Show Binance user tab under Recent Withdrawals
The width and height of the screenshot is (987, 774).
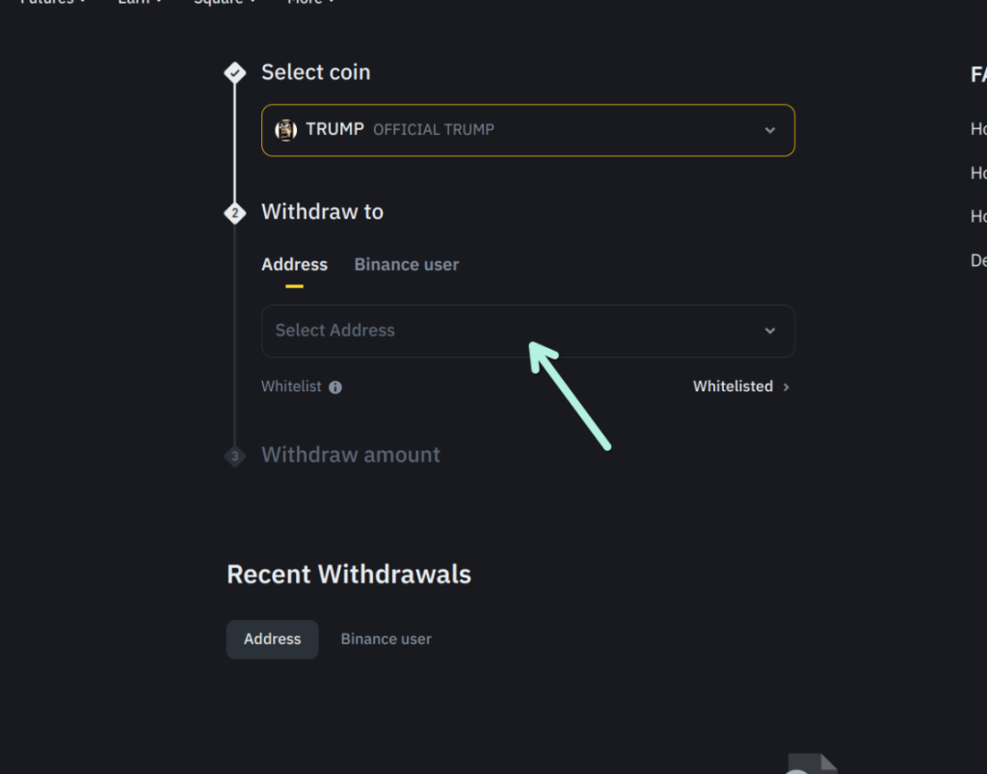[x=386, y=639]
